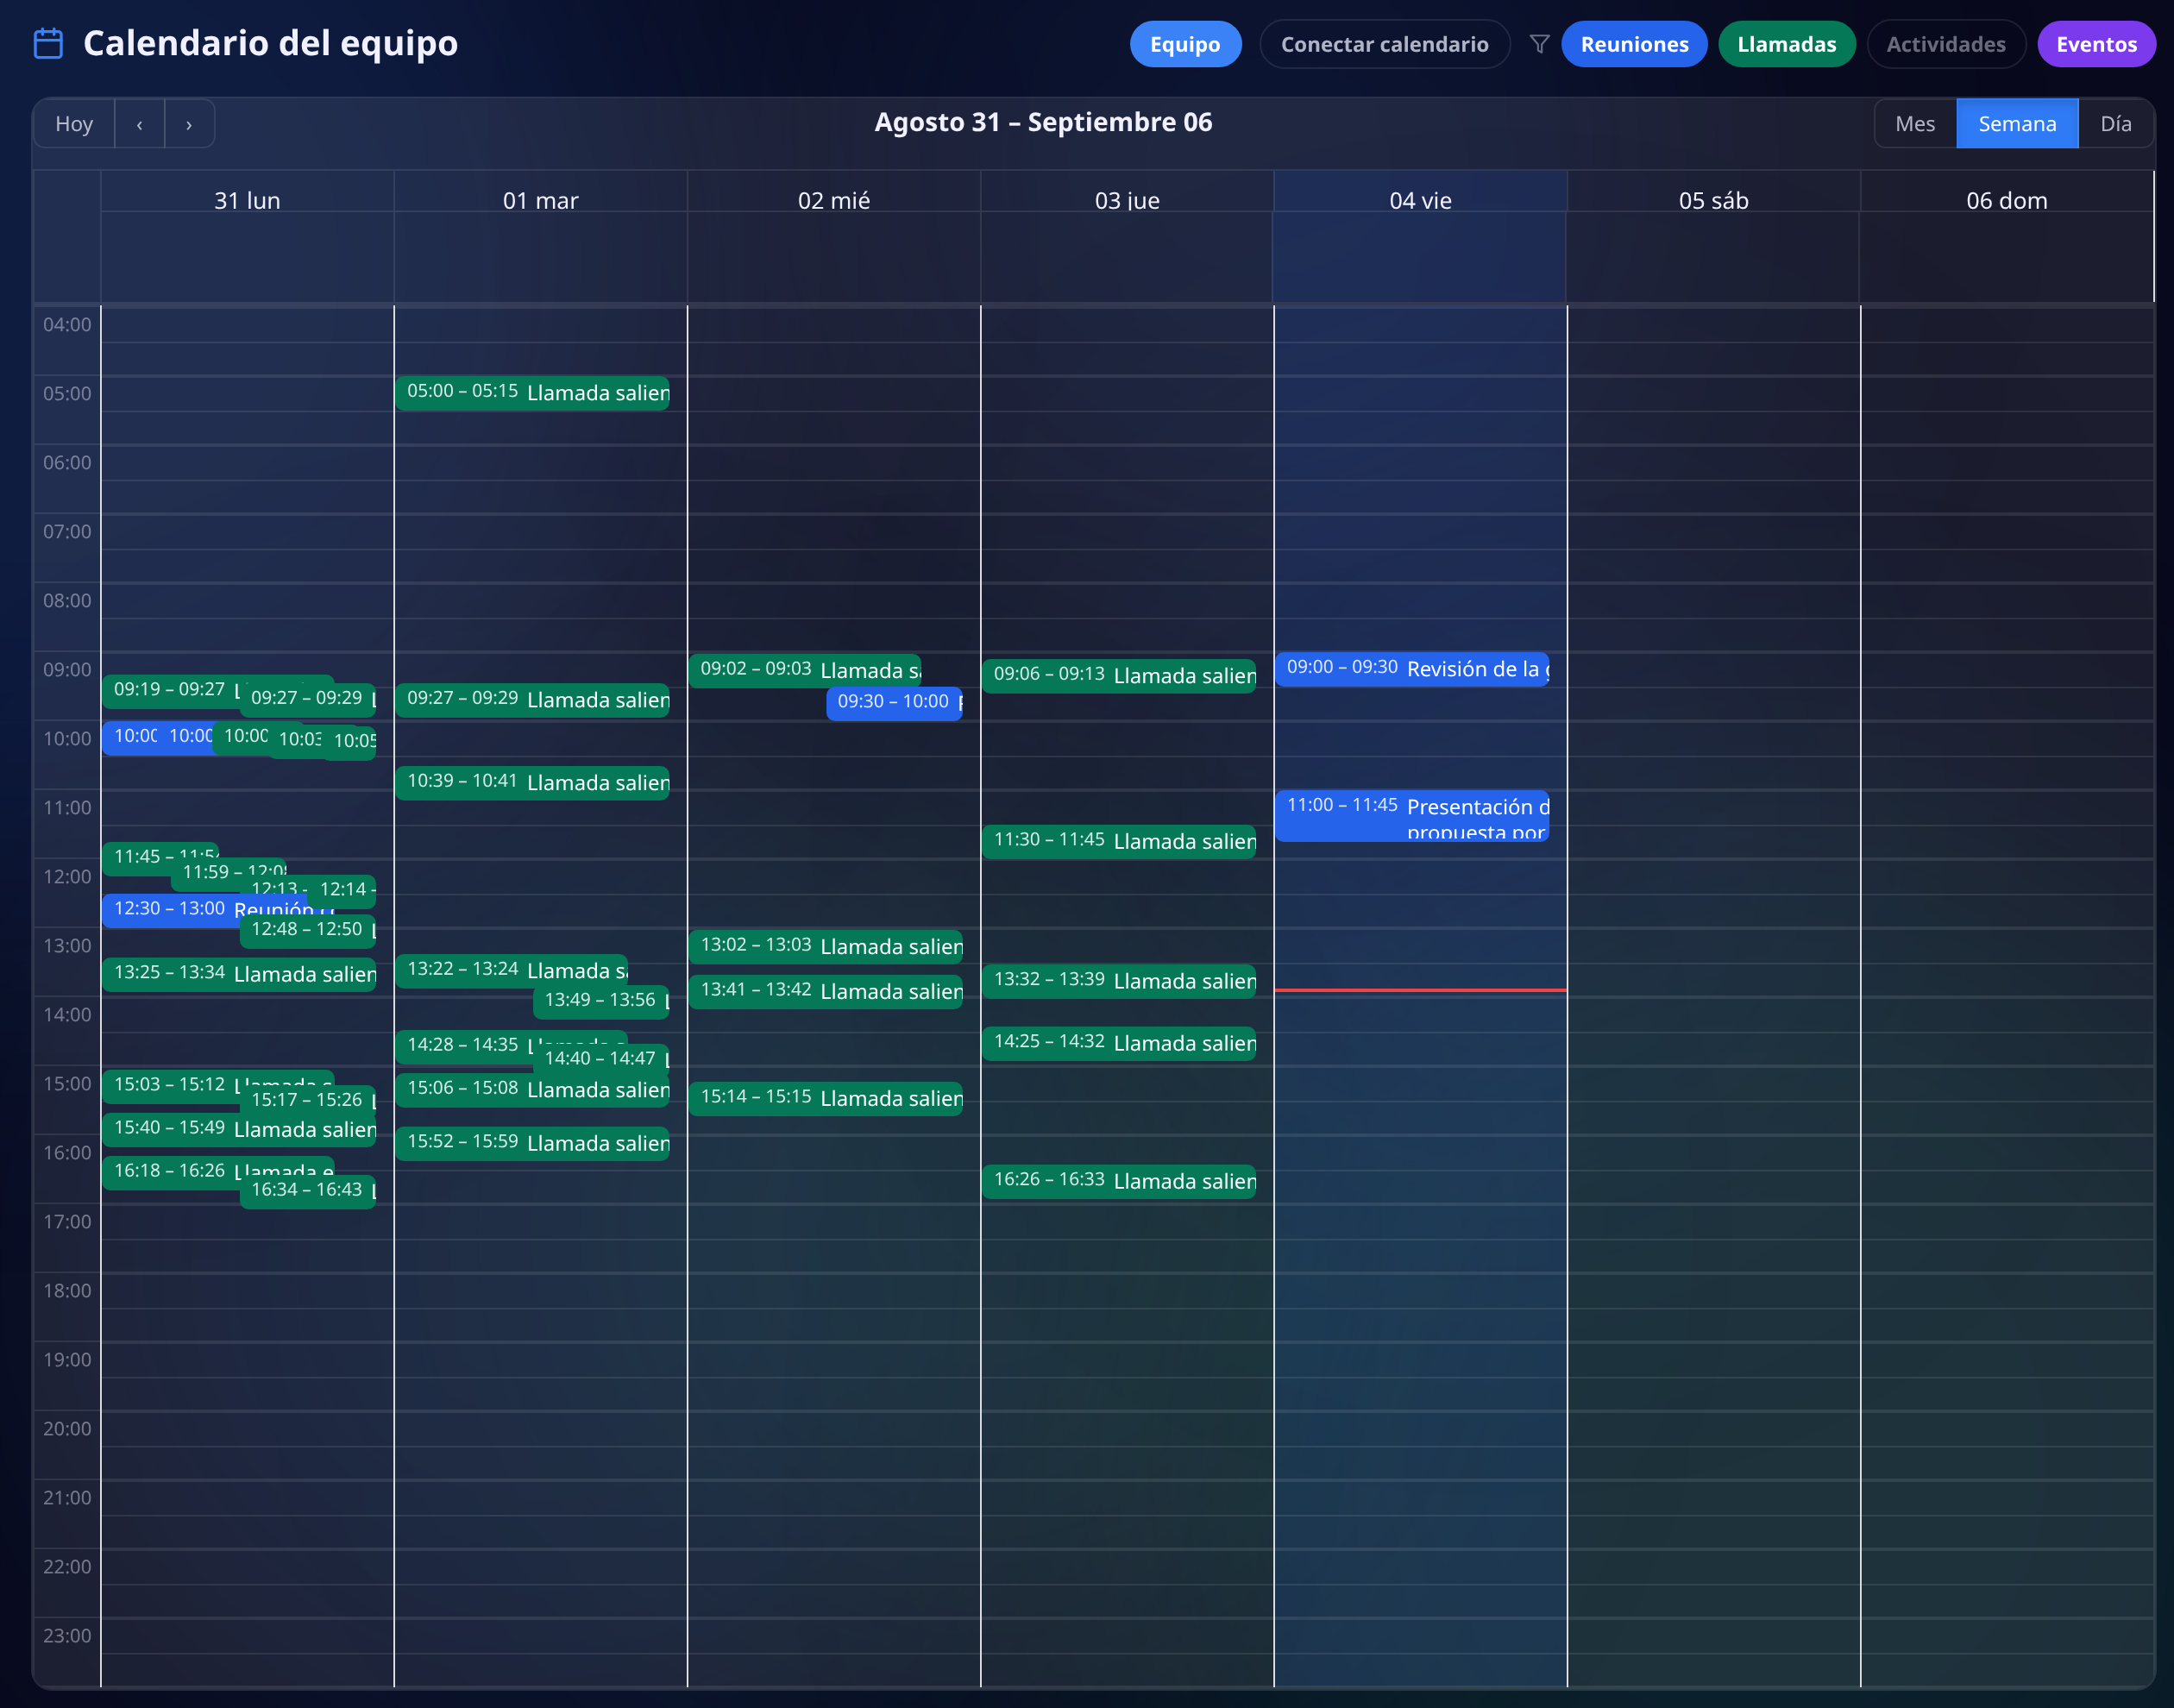Enable the Actividades filter
The image size is (2174, 1708).
point(1945,44)
